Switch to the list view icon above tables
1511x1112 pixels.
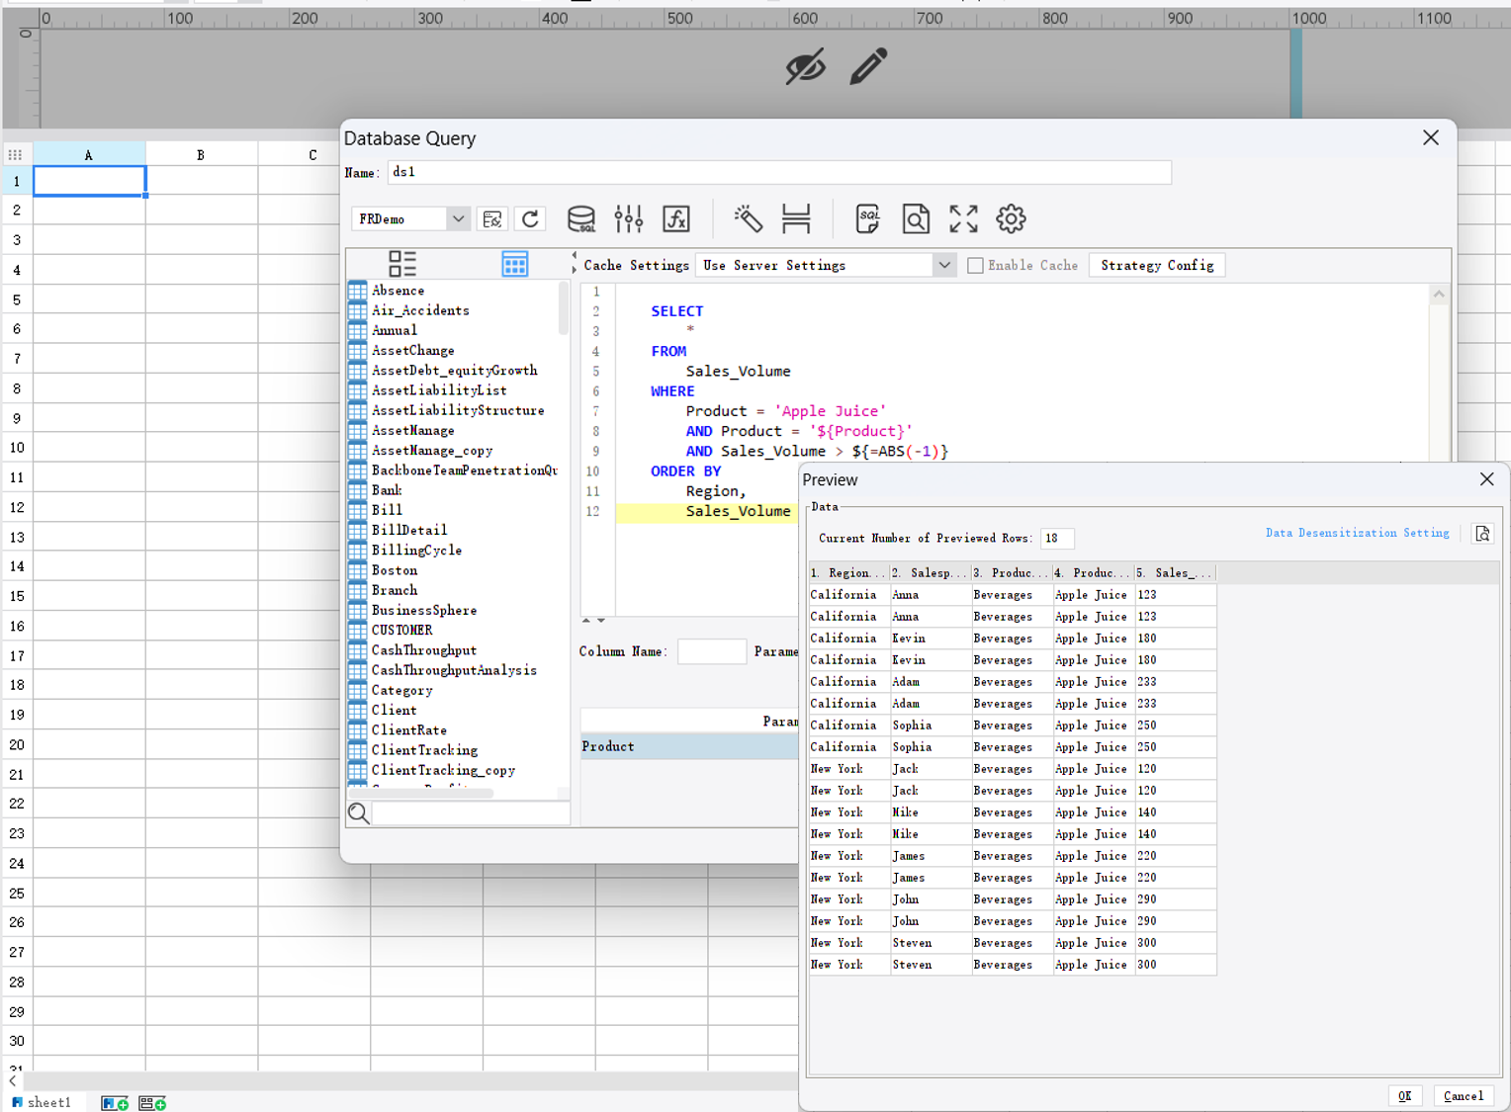(x=402, y=264)
